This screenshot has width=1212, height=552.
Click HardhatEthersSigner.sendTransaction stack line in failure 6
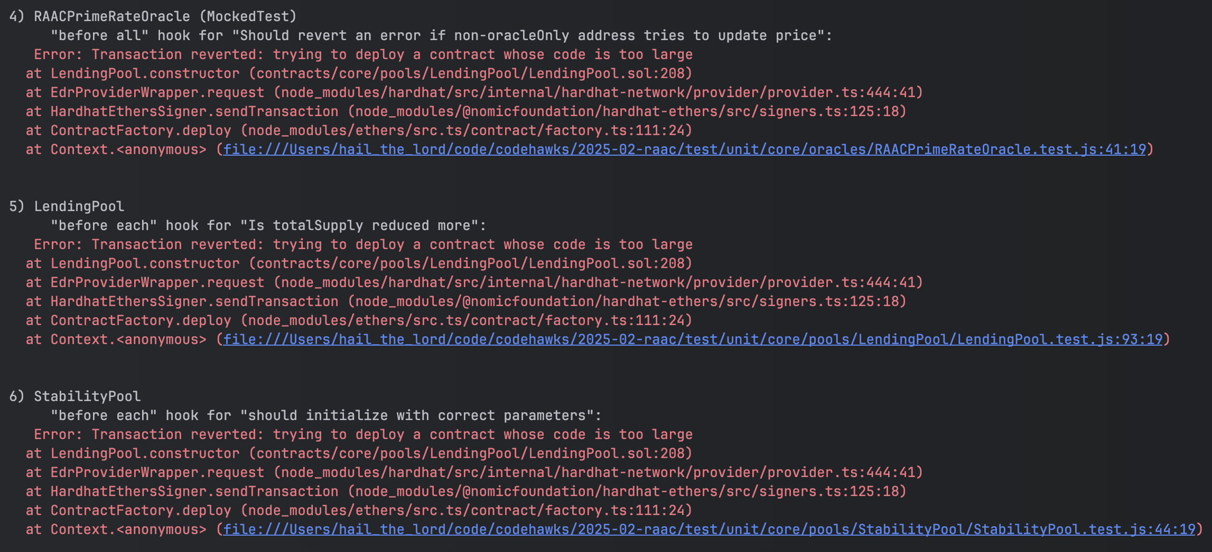point(466,492)
